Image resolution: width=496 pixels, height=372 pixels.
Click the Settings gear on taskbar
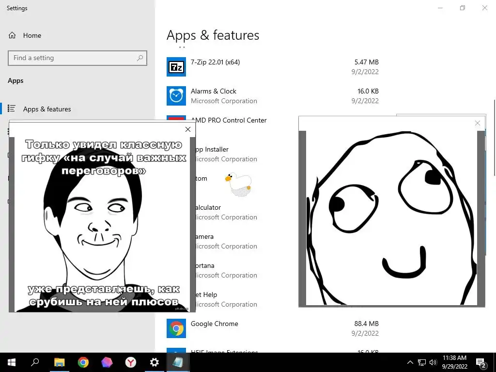pos(154,362)
